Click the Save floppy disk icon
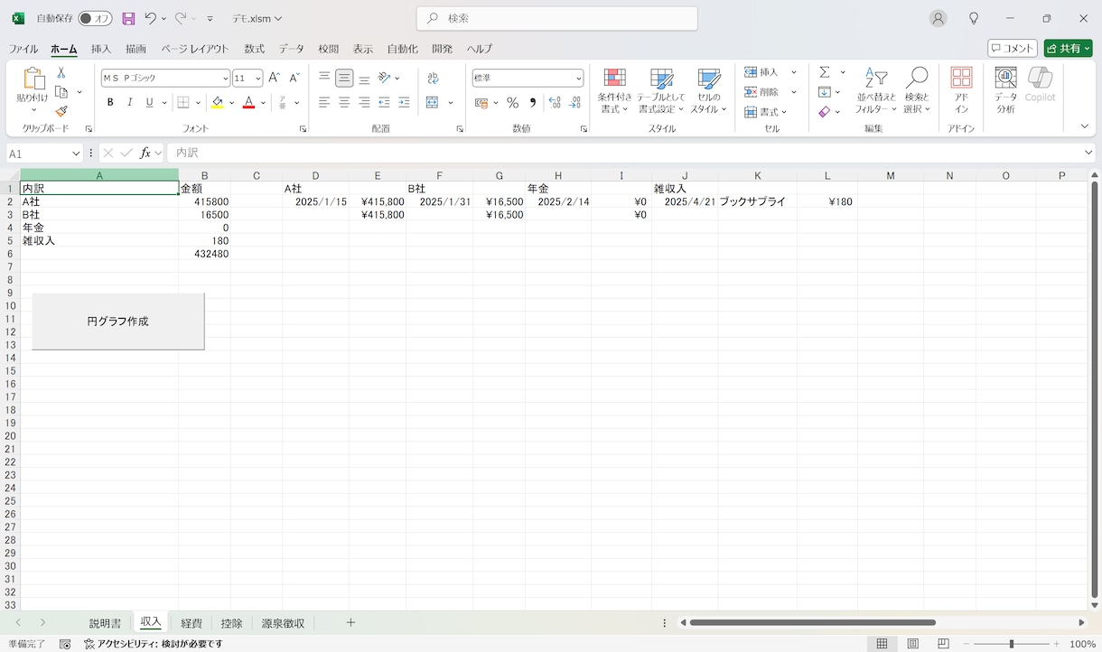Viewport: 1102px width, 652px height. pyautogui.click(x=128, y=18)
